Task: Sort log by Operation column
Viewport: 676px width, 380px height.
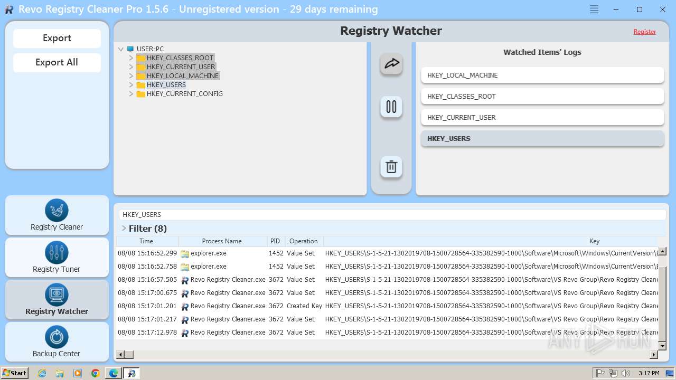Action: point(304,241)
